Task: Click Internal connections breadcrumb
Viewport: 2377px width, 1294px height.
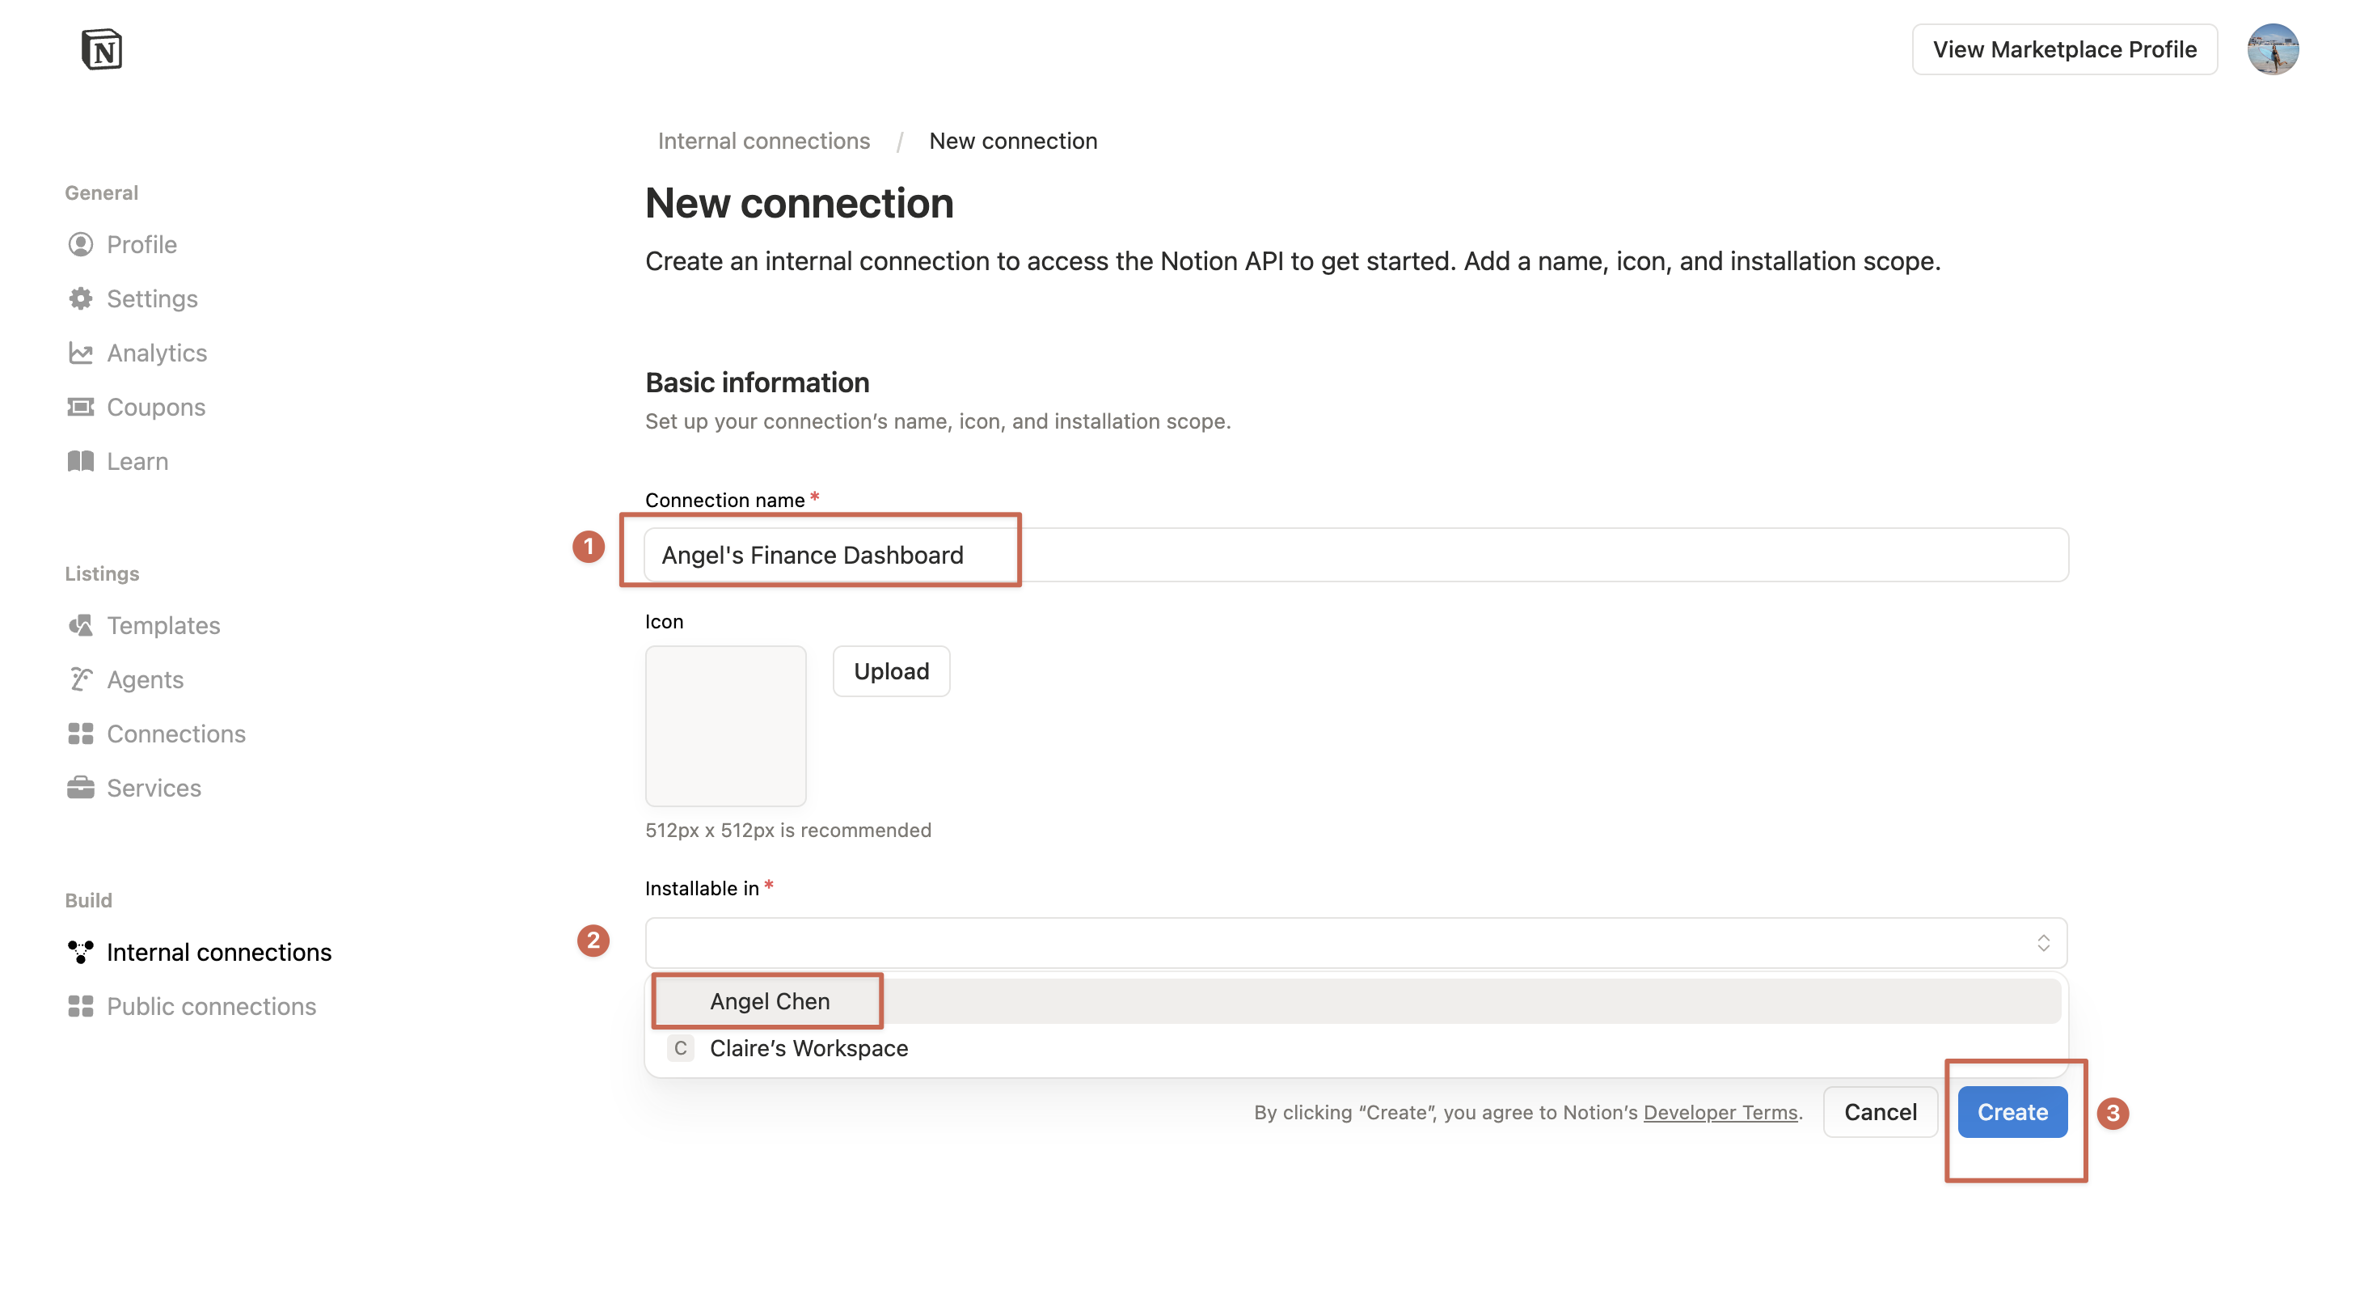Action: [x=763, y=142]
